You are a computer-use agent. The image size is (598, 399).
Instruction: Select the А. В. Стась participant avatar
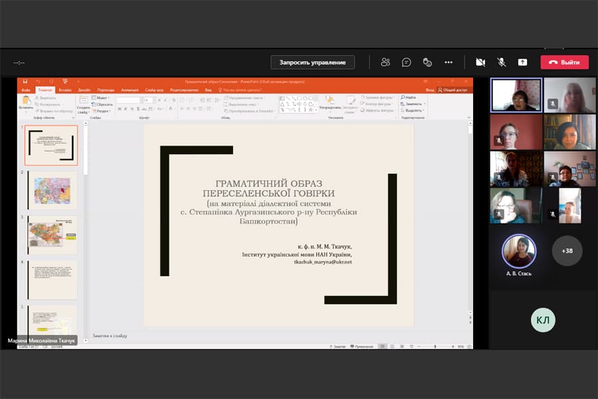(519, 251)
